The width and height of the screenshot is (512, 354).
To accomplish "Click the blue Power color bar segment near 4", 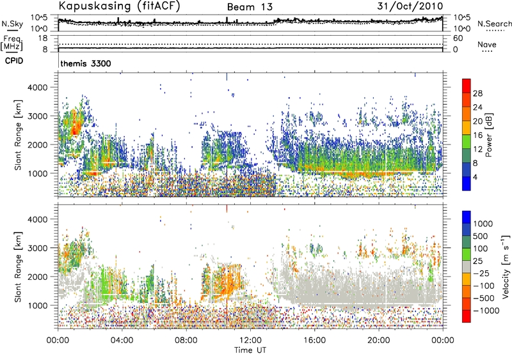I will tap(467, 183).
